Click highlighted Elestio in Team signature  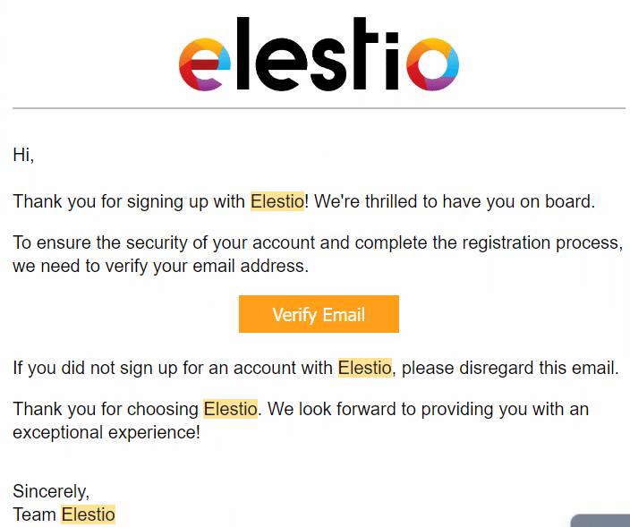[88, 514]
